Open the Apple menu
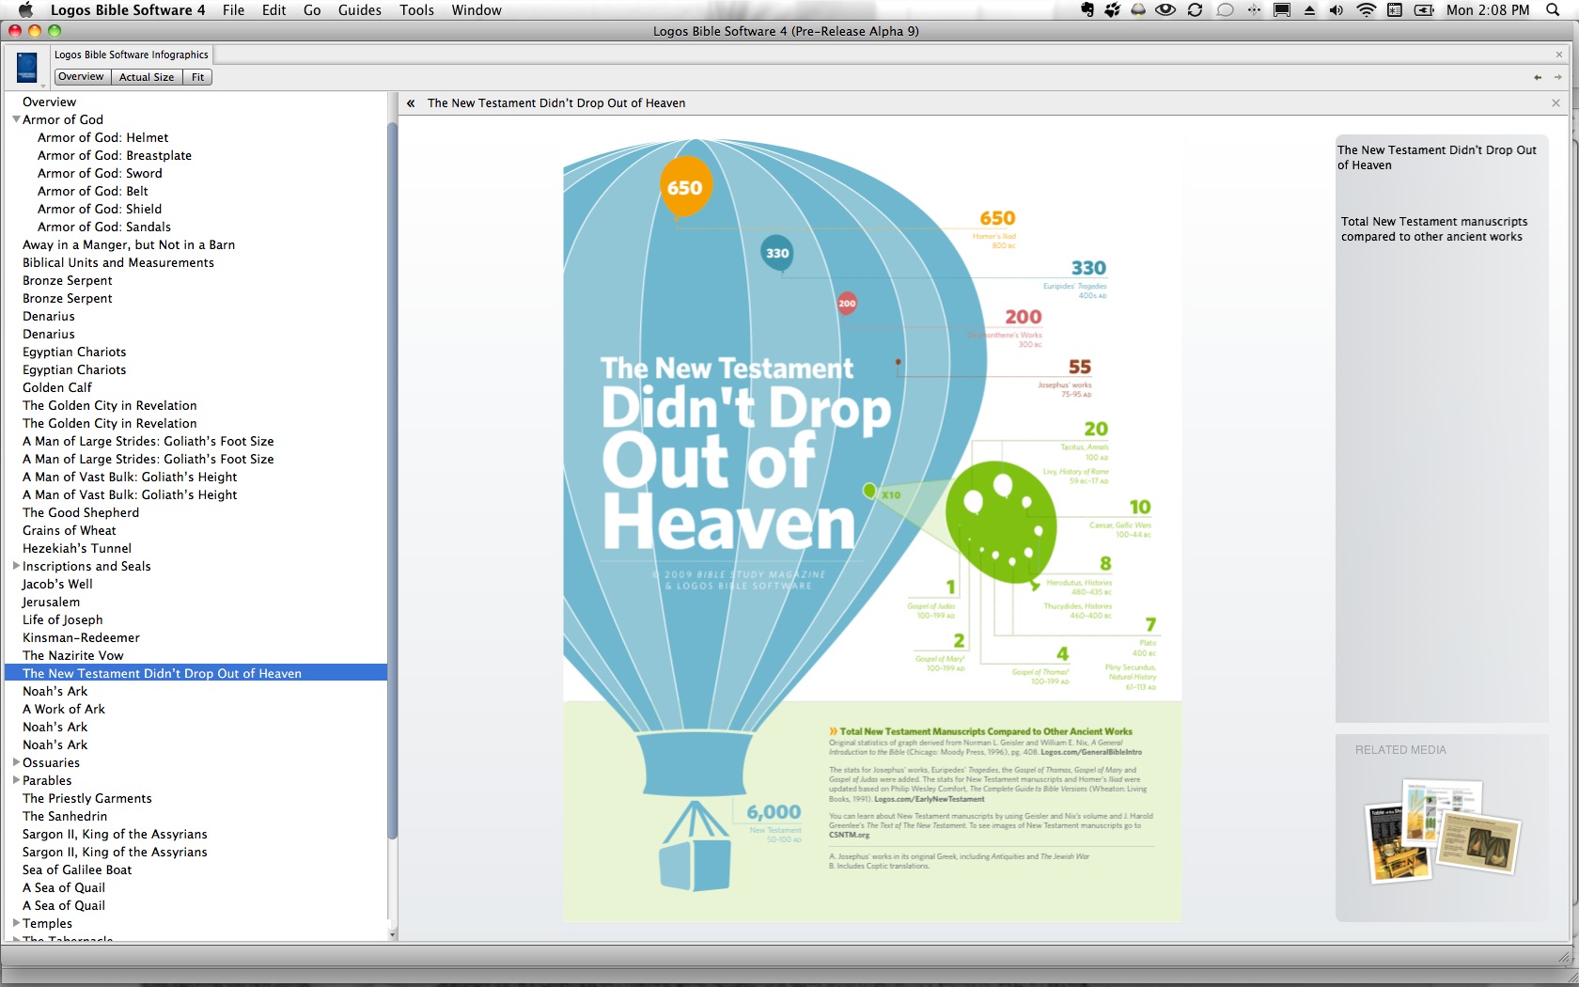Screen dimensions: 1579x987 coord(25,9)
